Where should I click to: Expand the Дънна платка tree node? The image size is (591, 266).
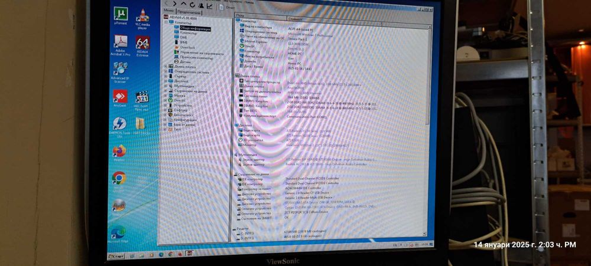click(165, 67)
